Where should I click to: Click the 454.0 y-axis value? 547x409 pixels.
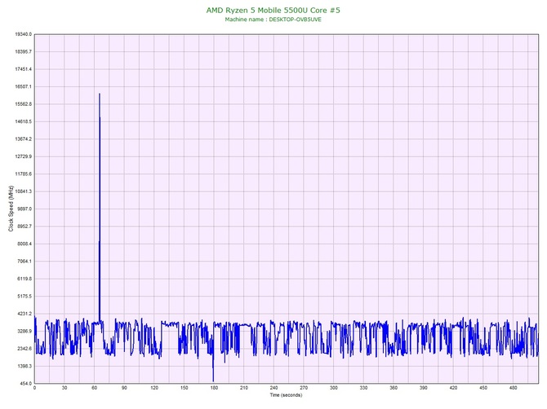tap(25, 384)
